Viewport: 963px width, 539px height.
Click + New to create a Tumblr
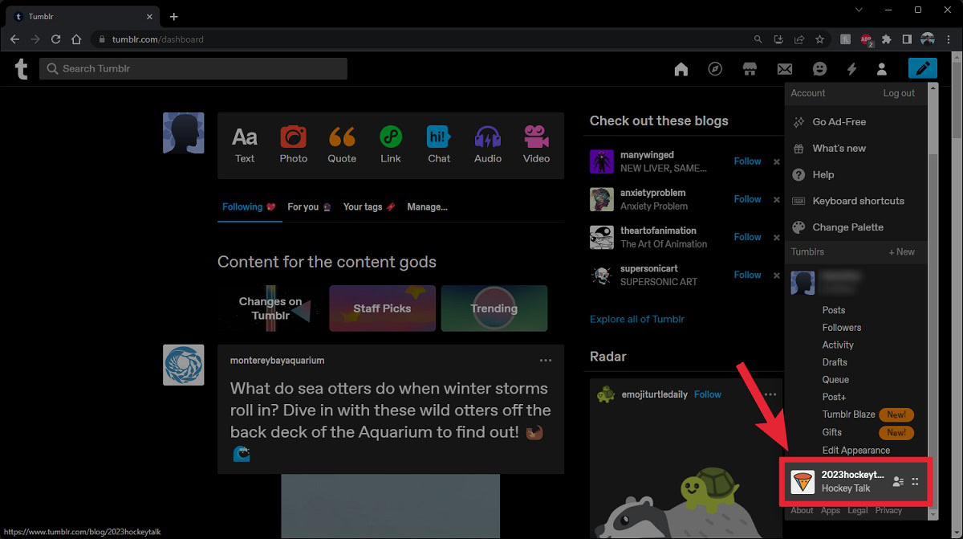901,251
